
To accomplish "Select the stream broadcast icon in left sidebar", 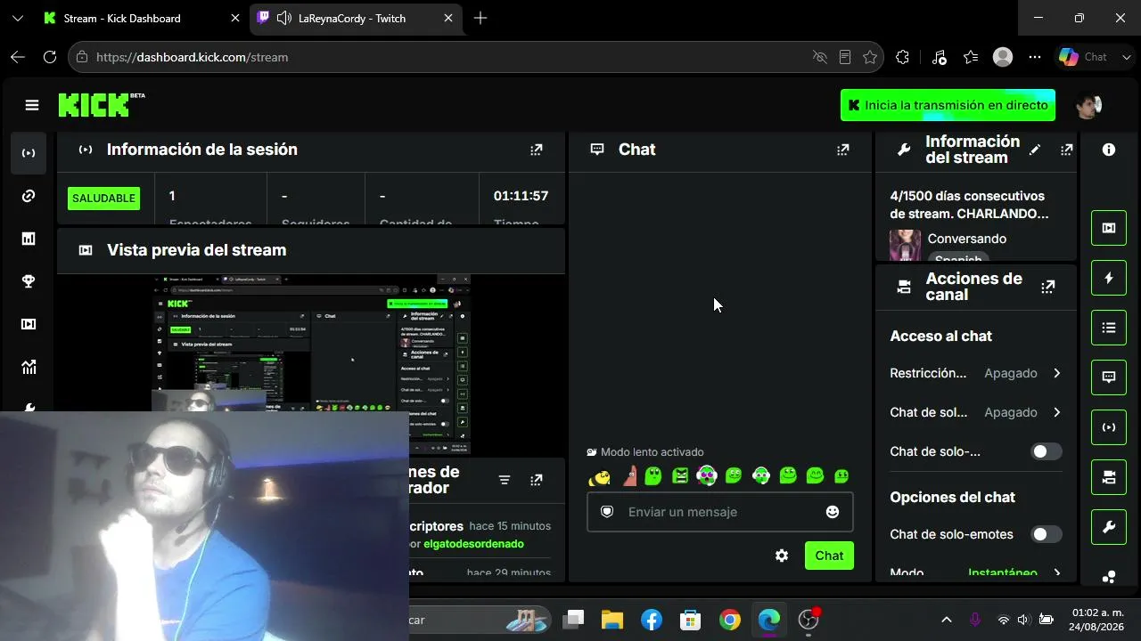I will 29,153.
